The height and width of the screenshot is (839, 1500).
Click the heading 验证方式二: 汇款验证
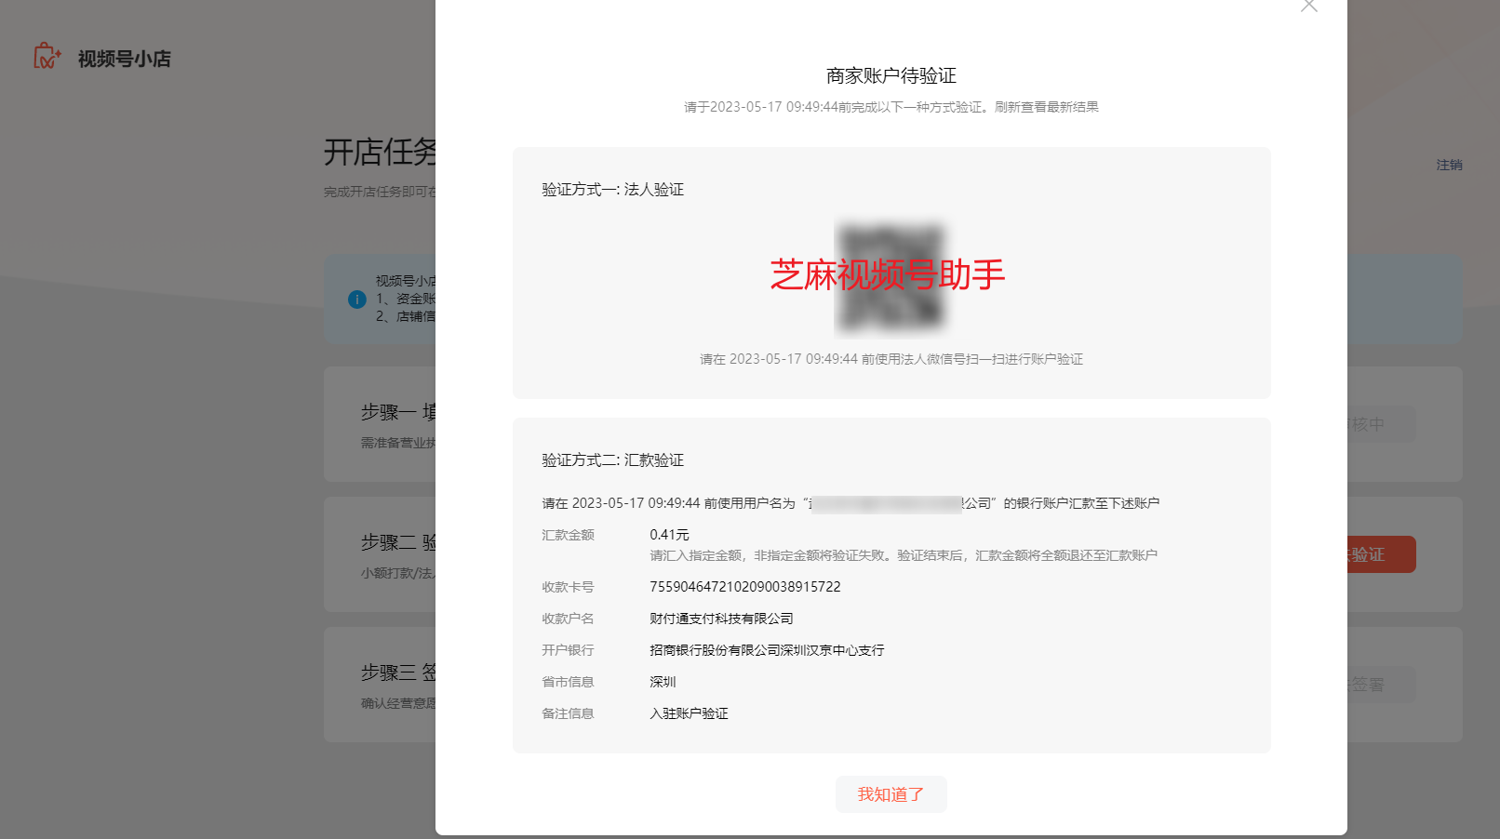coord(613,460)
